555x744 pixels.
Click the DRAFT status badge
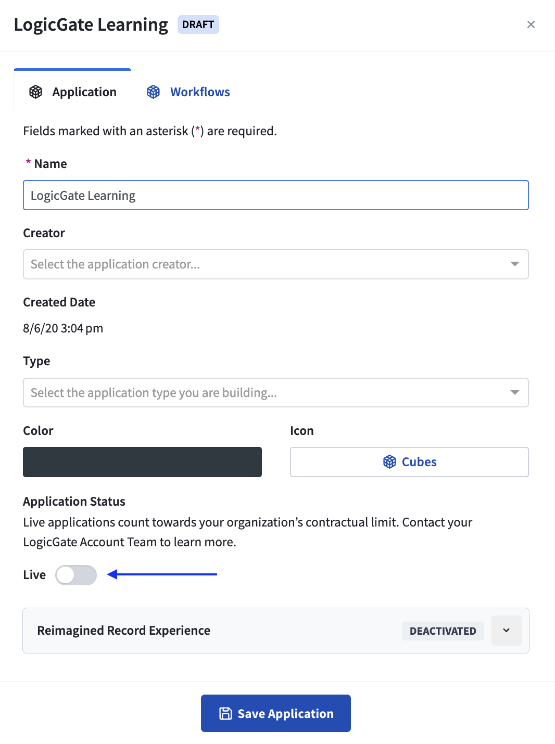(198, 24)
